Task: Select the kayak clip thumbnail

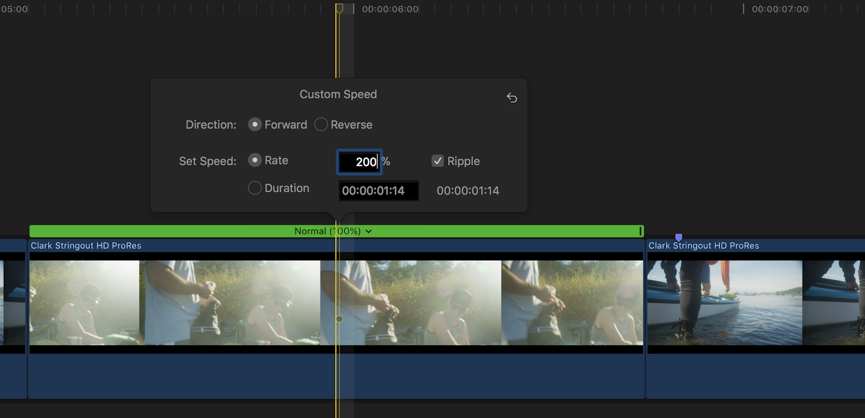Action: click(724, 302)
